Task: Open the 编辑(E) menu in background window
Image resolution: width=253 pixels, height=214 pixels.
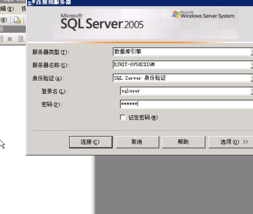Action: click(7, 9)
